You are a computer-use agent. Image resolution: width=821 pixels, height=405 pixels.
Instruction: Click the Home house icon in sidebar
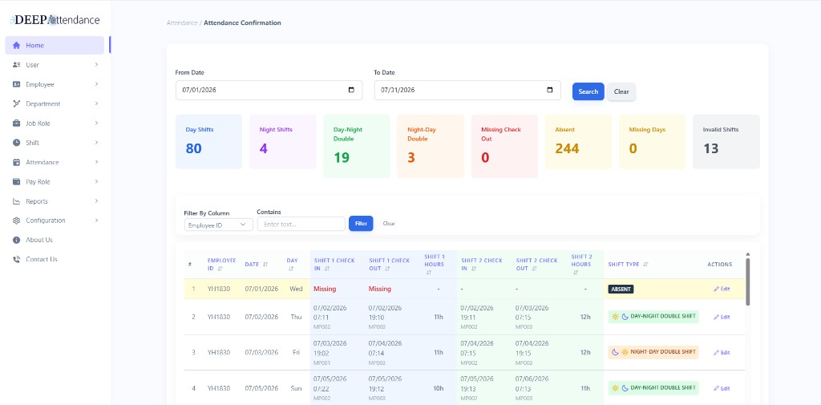(x=16, y=46)
